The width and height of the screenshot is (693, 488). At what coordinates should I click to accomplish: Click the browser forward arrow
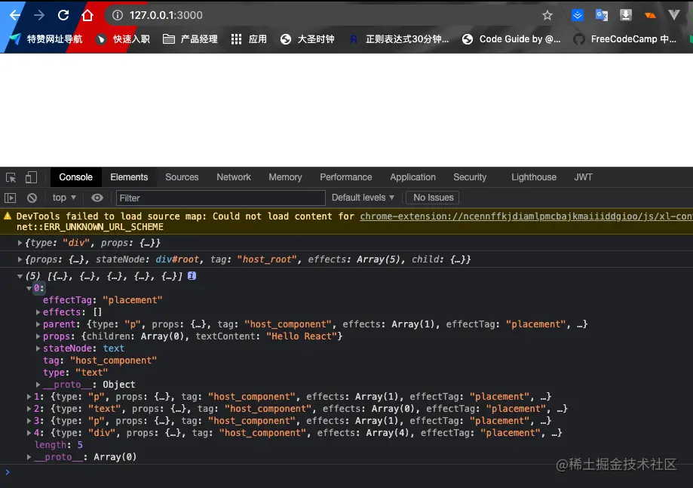click(x=39, y=16)
